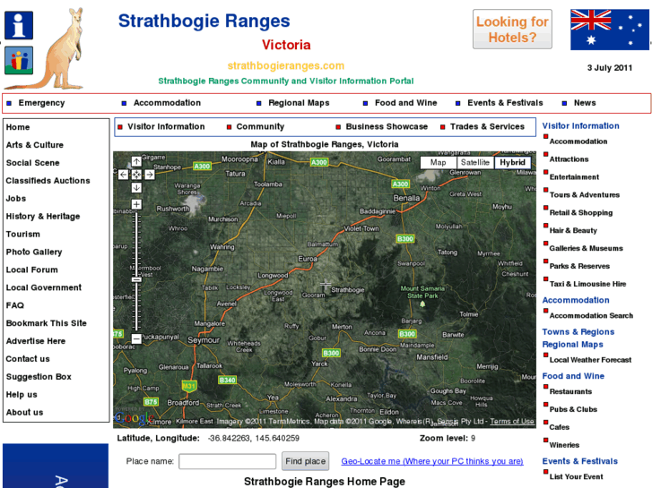The image size is (652, 488).
Task: Click the Google logo on the map
Action: click(134, 418)
